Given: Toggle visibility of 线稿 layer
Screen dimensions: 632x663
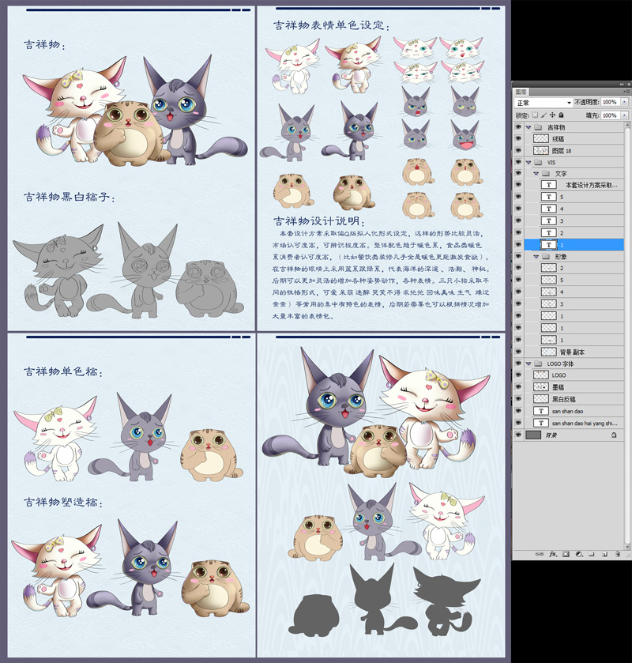Looking at the screenshot, I should (x=518, y=139).
